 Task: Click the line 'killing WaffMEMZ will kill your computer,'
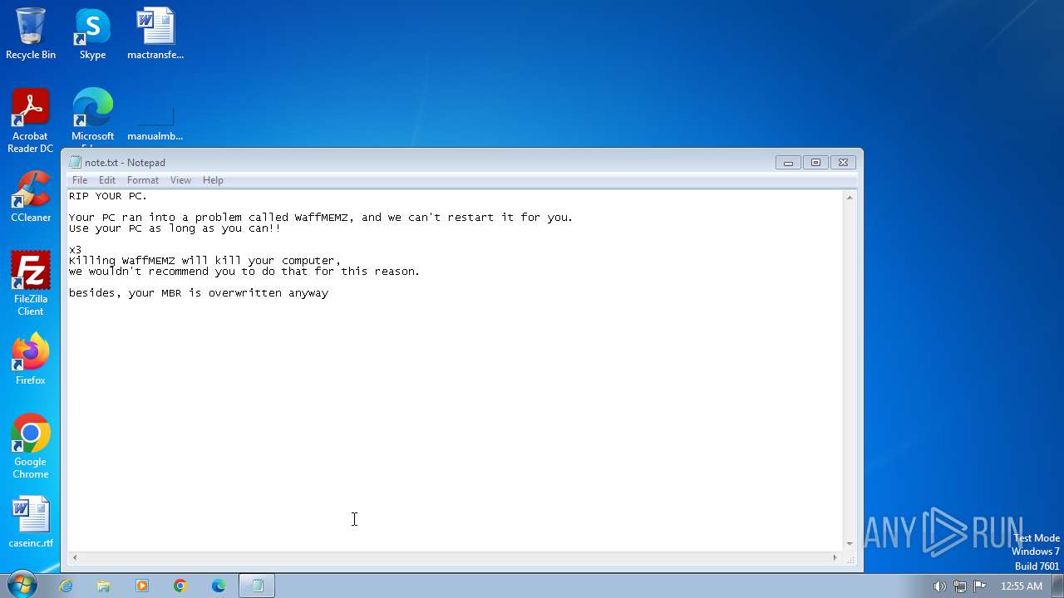click(204, 261)
